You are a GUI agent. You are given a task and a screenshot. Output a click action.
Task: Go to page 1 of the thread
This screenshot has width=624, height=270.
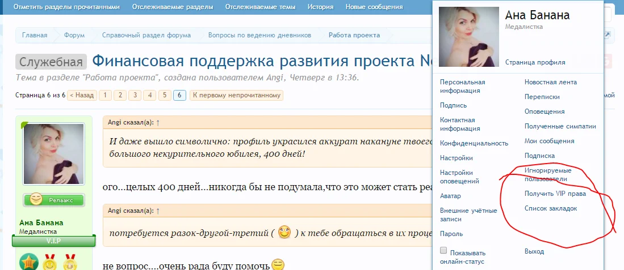105,95
